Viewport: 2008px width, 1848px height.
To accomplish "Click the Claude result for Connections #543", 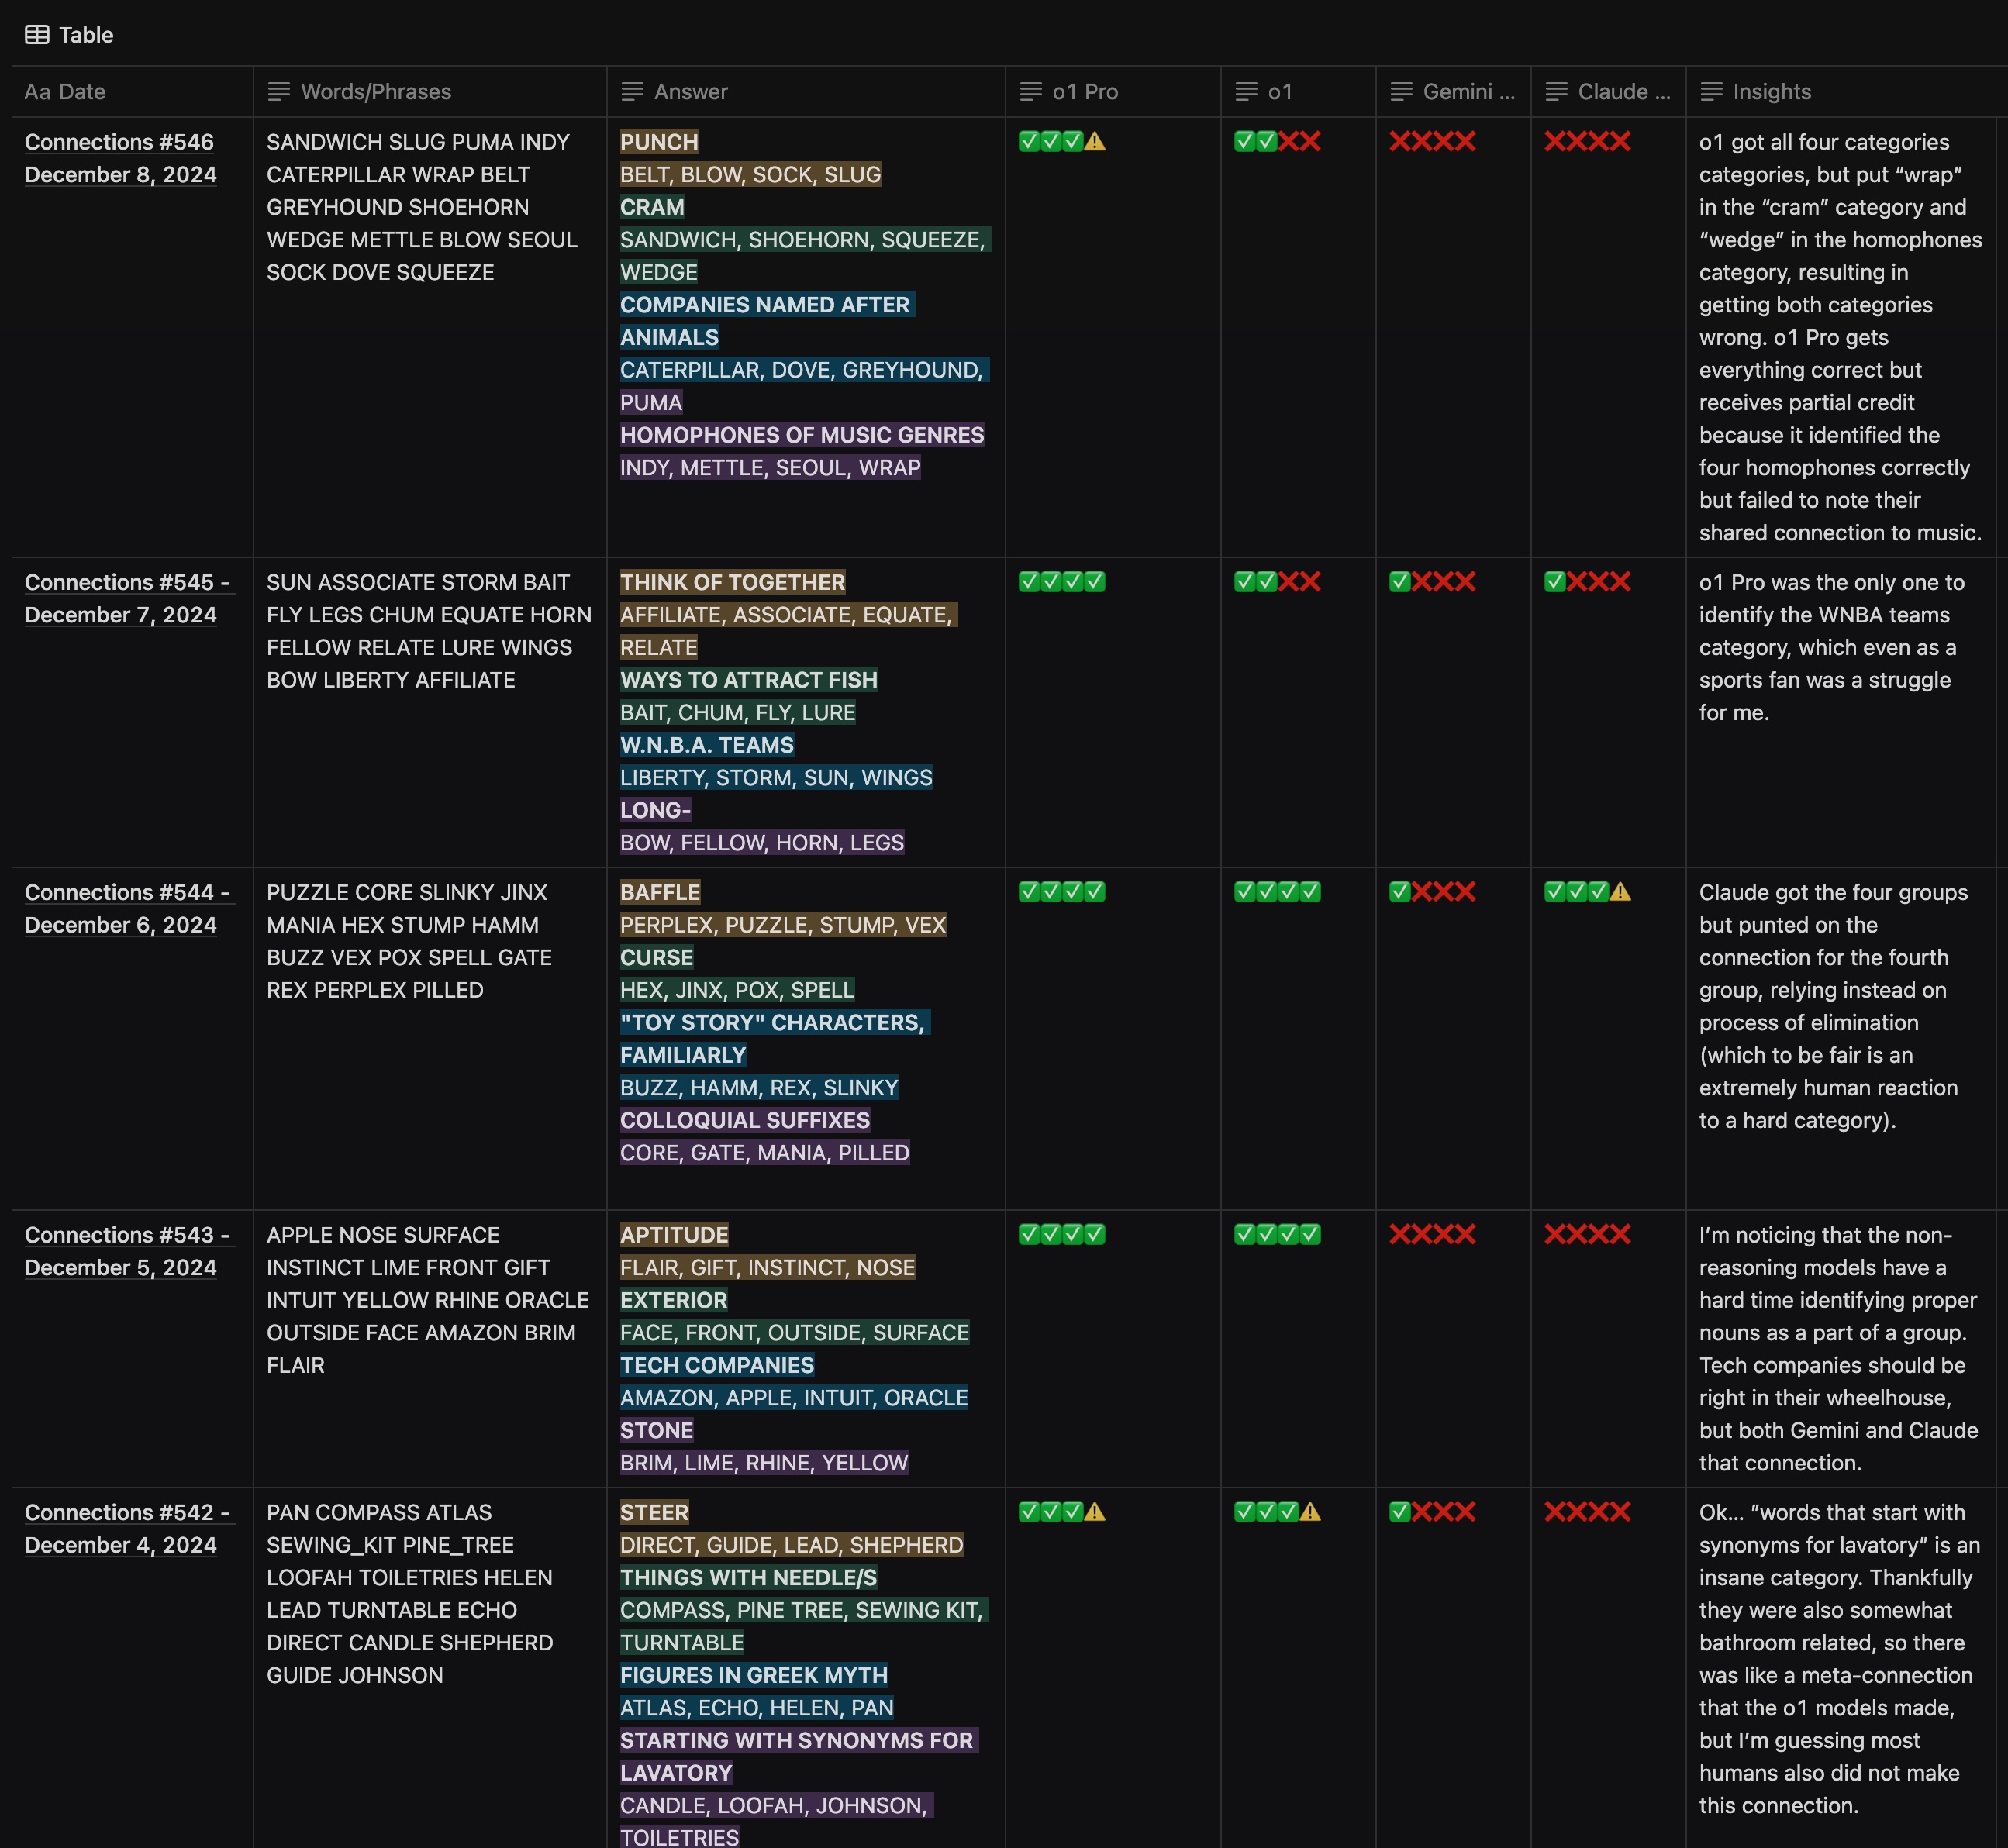I will click(1587, 1235).
